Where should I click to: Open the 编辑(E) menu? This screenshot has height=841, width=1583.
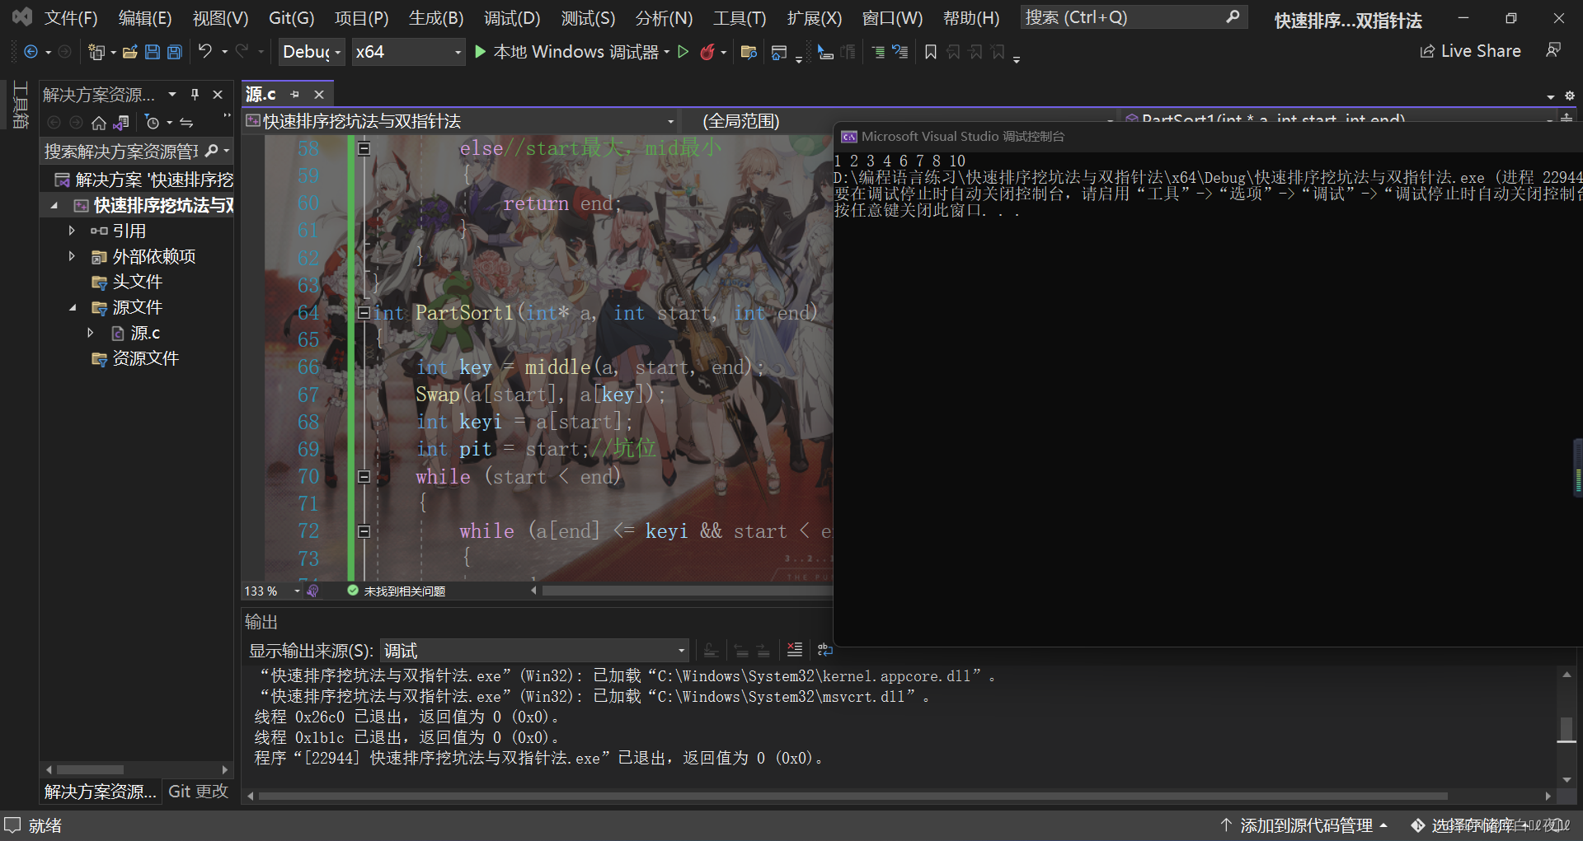pos(145,18)
